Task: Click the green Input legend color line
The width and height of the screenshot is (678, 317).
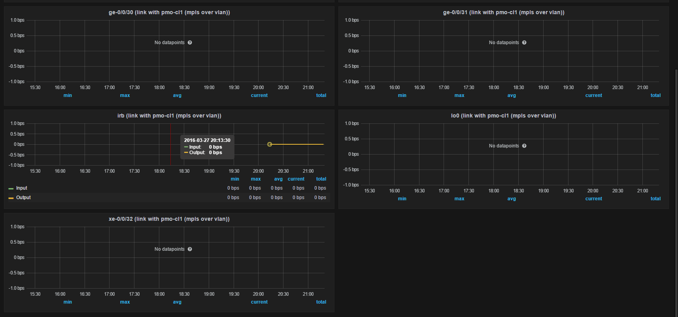Action: (x=11, y=188)
